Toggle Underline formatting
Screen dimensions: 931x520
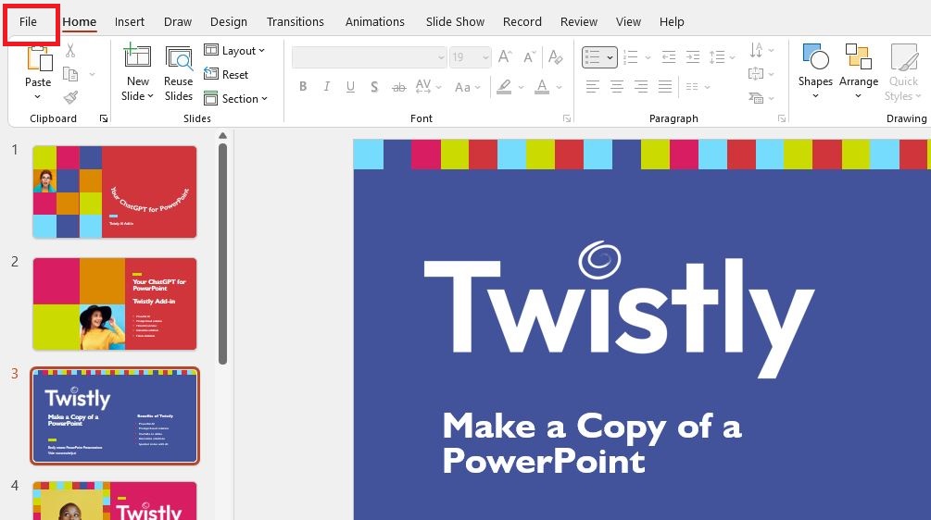coord(350,87)
